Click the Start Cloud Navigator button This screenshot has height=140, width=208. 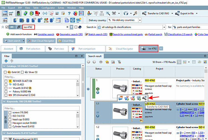coord(41,41)
